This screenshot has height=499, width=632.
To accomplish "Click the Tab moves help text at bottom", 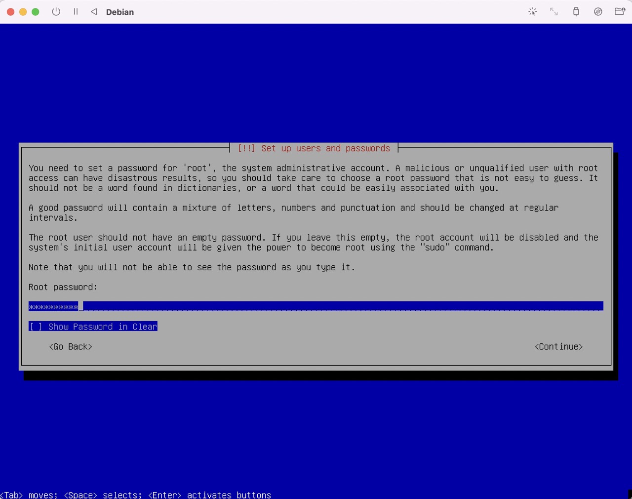I will [136, 495].
